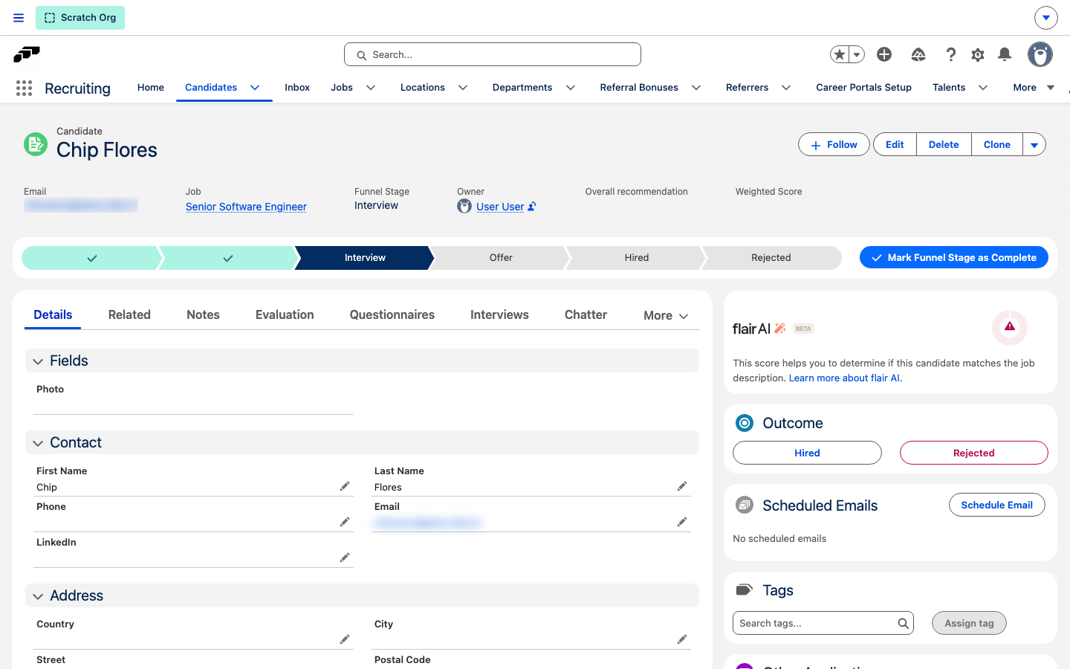The height and width of the screenshot is (669, 1070).
Task: Open the notifications bell
Action: (1005, 54)
